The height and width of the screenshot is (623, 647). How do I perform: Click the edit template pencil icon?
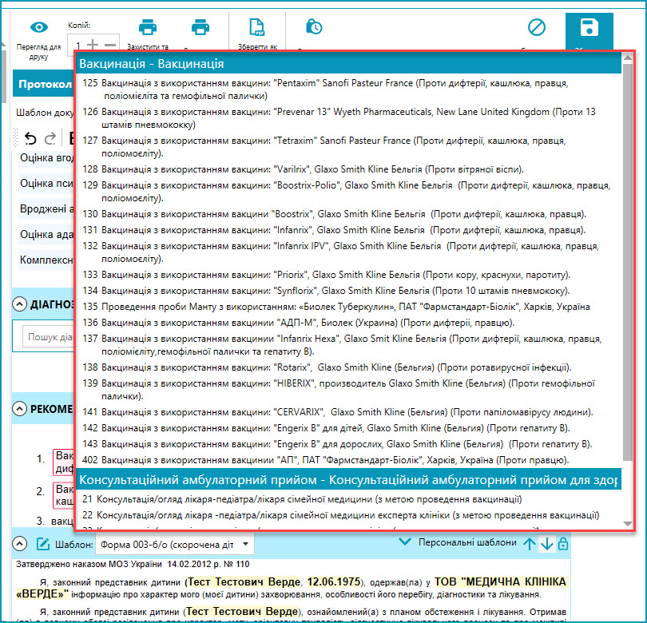[x=42, y=544]
